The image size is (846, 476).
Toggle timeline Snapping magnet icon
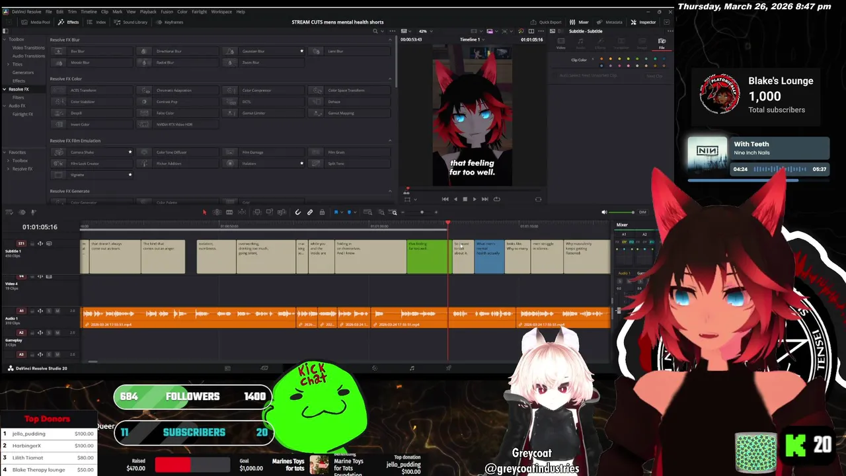298,212
